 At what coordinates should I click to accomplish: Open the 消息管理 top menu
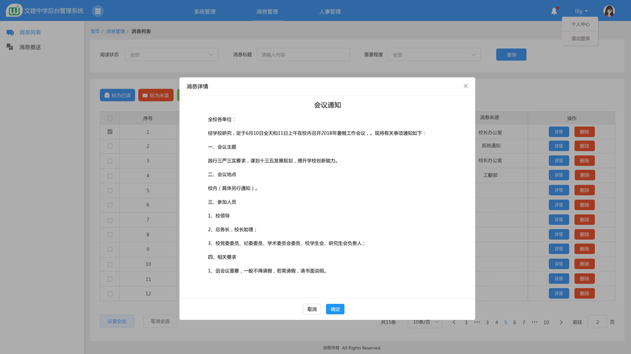pyautogui.click(x=267, y=12)
